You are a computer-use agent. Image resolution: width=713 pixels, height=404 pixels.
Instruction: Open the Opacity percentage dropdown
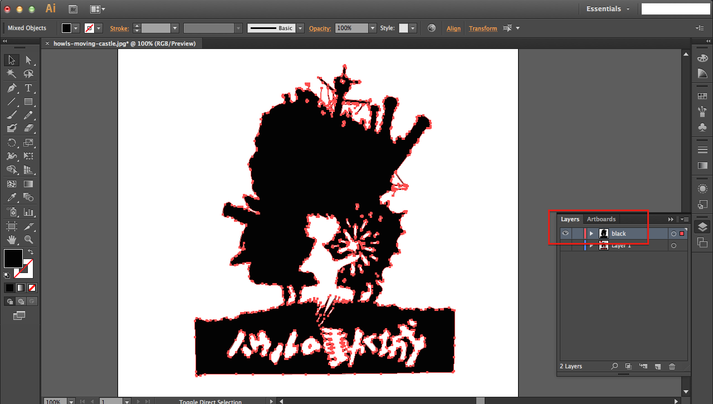(x=373, y=28)
